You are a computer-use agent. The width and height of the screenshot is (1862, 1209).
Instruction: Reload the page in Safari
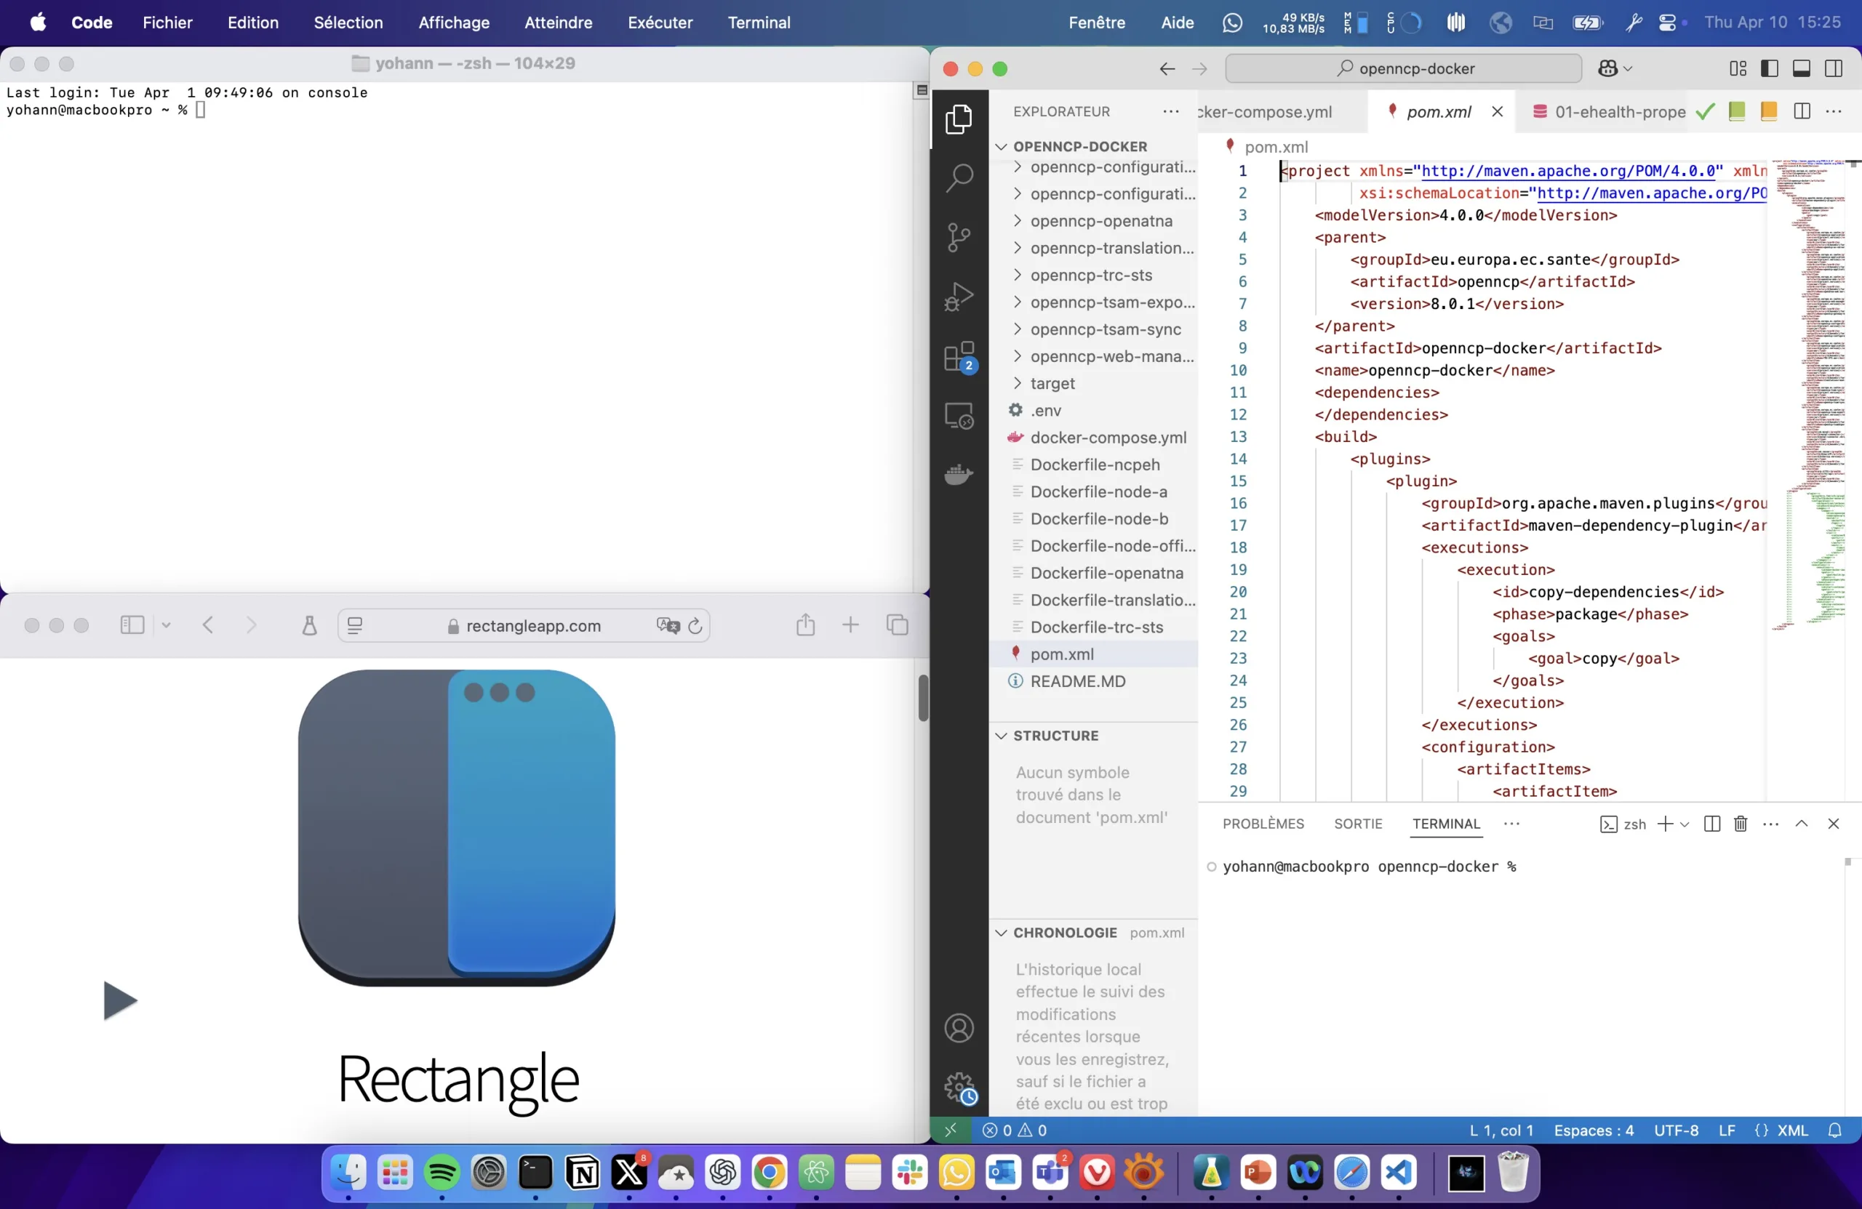pyautogui.click(x=695, y=624)
